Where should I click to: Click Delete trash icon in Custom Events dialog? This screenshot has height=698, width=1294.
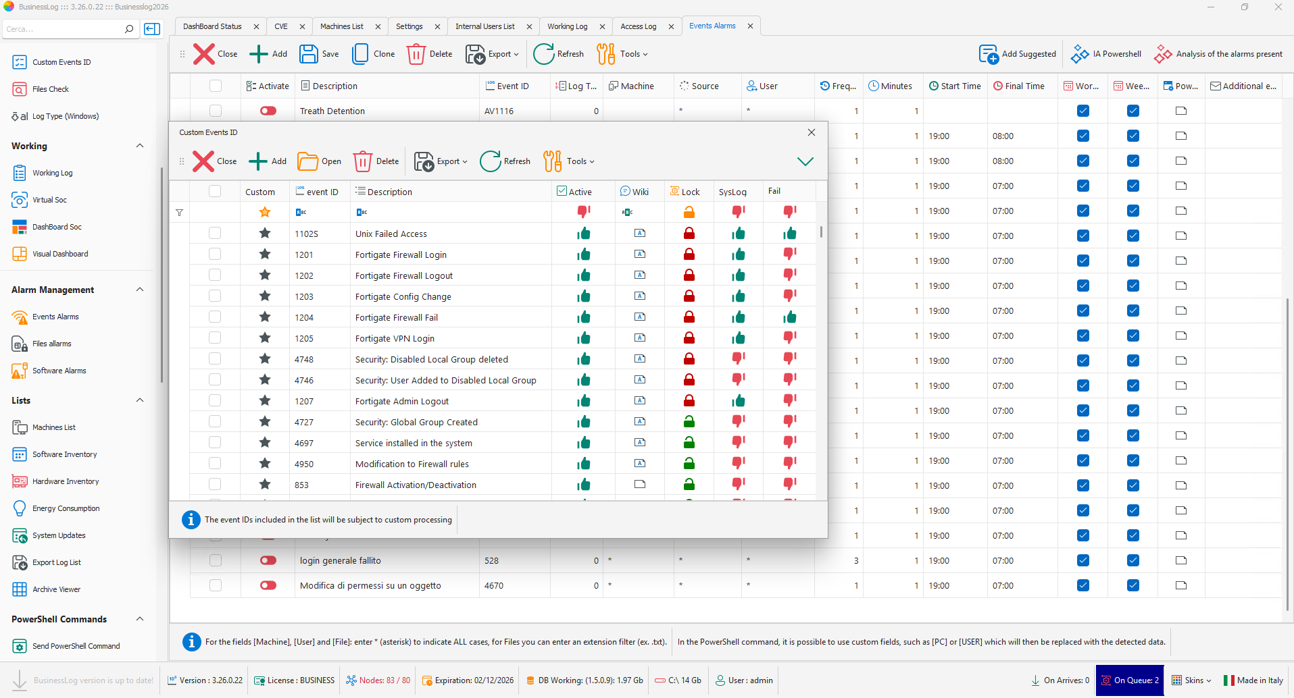point(363,161)
